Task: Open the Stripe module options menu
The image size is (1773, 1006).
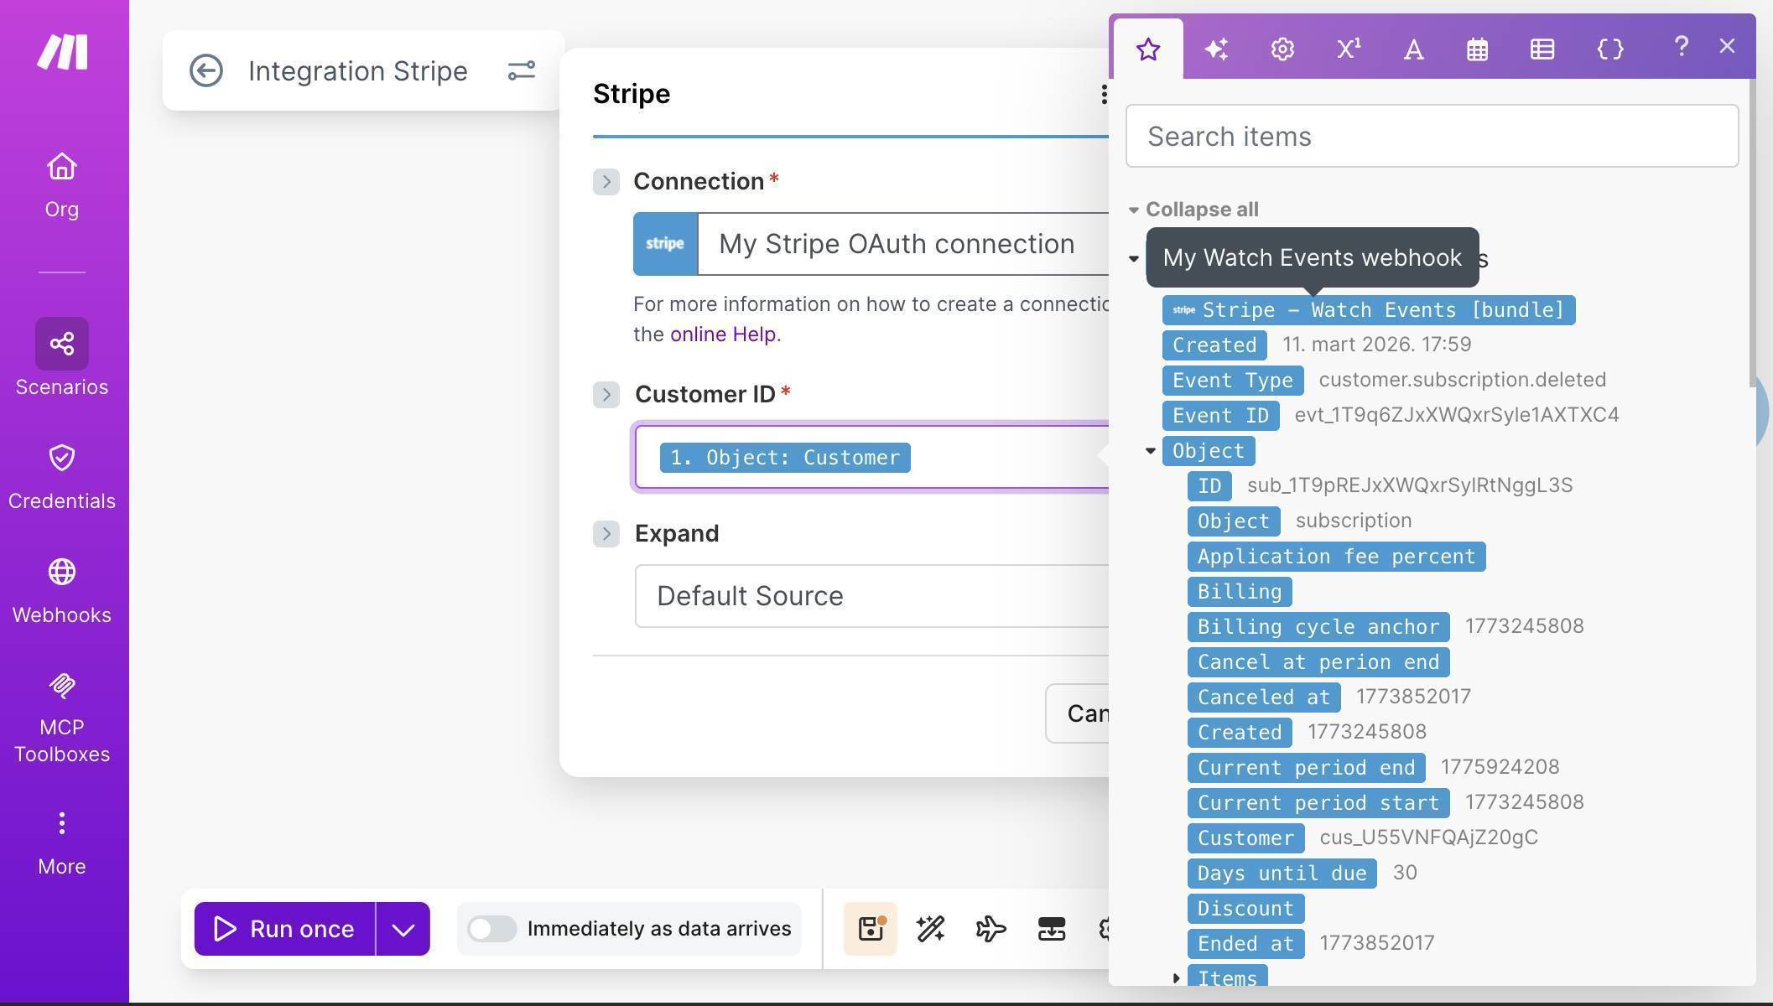Action: (x=1104, y=94)
